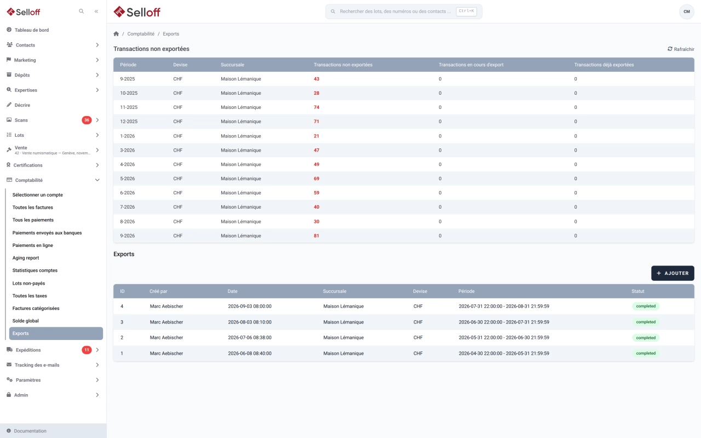Collapse the sidebar with double-chevron icon
The width and height of the screenshot is (701, 438).
[96, 11]
